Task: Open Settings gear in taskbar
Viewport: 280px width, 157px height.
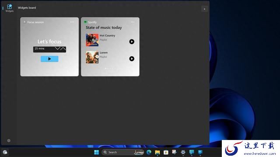Action: point(183,152)
